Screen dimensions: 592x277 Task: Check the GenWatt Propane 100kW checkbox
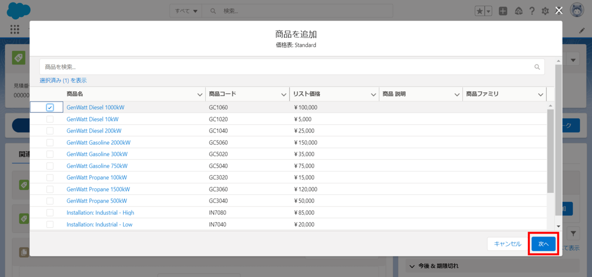coord(50,177)
